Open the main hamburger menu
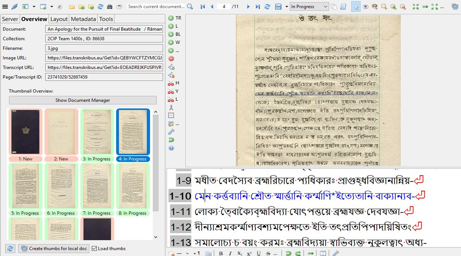 5,6
